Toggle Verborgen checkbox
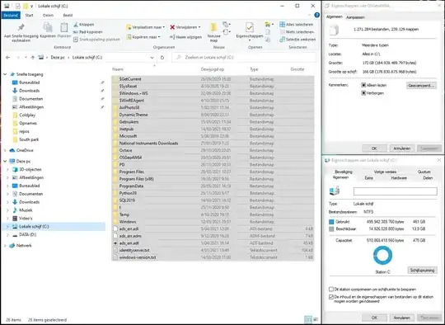This screenshot has width=445, height=325. coord(363,93)
